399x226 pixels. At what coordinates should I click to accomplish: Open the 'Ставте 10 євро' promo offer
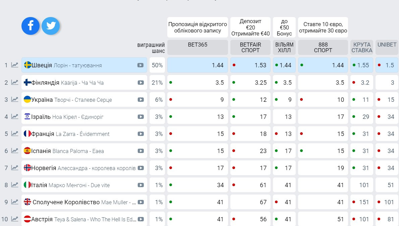point(323,27)
